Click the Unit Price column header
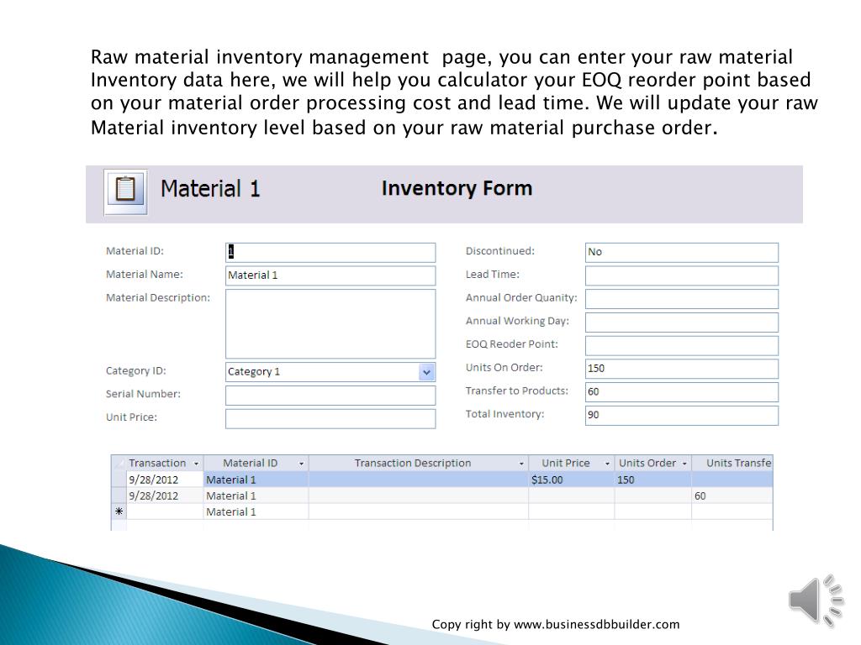This screenshot has width=861, height=645. pyautogui.click(x=565, y=464)
